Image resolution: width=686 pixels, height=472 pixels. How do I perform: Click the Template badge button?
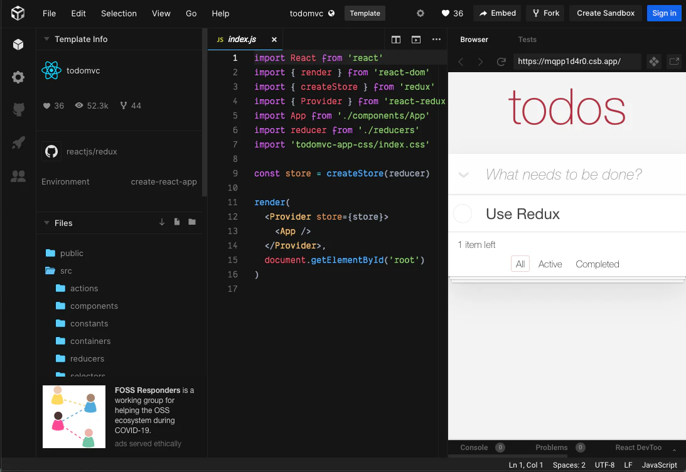[365, 13]
